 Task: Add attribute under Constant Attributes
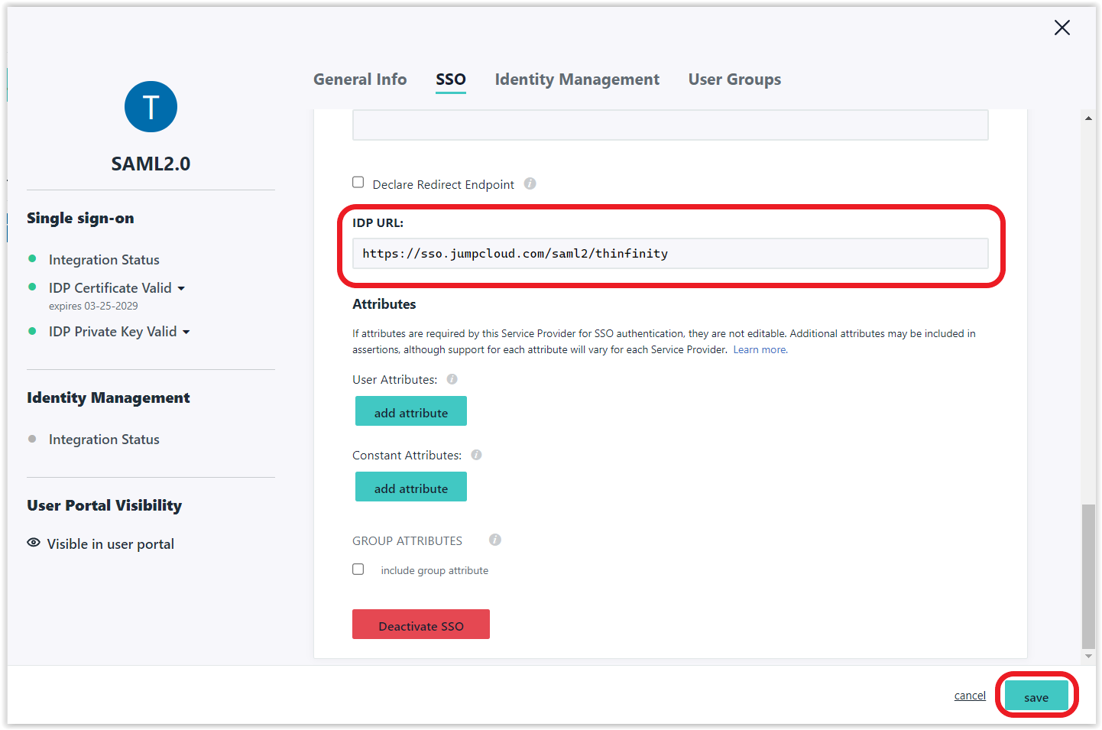(411, 487)
